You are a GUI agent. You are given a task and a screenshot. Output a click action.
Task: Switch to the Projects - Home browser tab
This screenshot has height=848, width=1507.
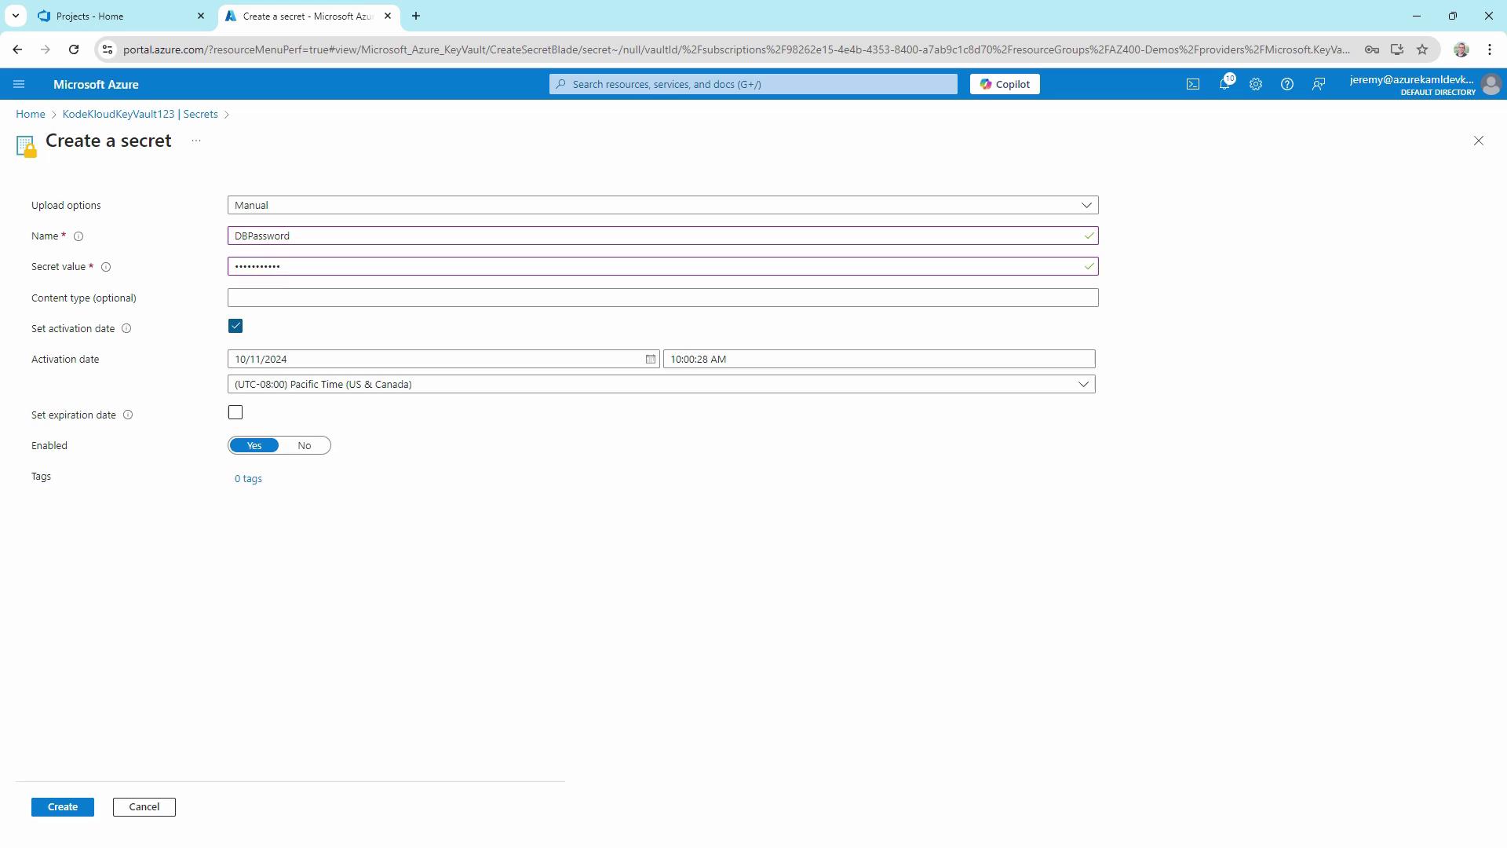point(118,16)
